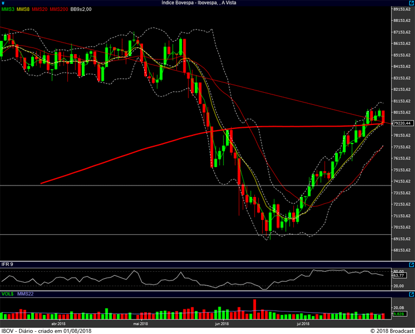Click the pop-out icon on main chart title bar

412,3
